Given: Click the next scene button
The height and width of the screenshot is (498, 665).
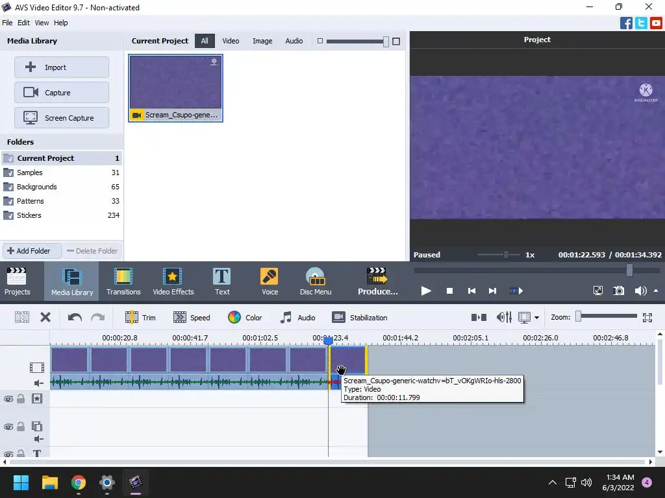Looking at the screenshot, I should (516, 291).
